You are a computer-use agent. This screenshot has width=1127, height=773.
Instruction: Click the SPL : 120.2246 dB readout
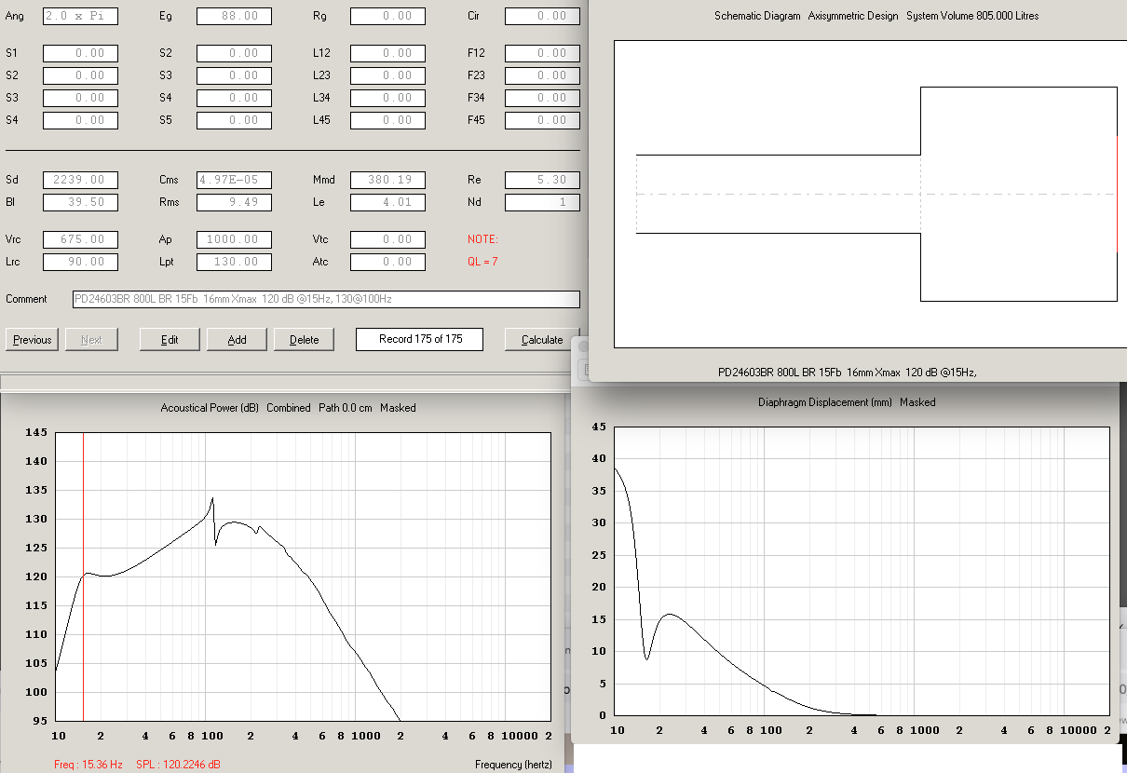click(177, 765)
